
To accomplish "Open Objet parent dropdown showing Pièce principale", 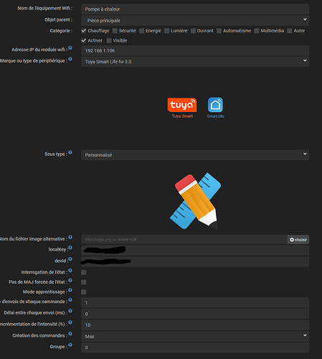I will 195,20.
